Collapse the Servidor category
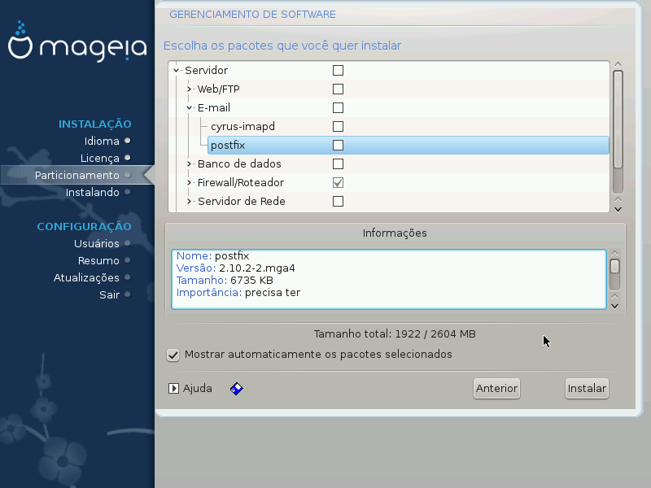The width and height of the screenshot is (651, 488). 176,71
